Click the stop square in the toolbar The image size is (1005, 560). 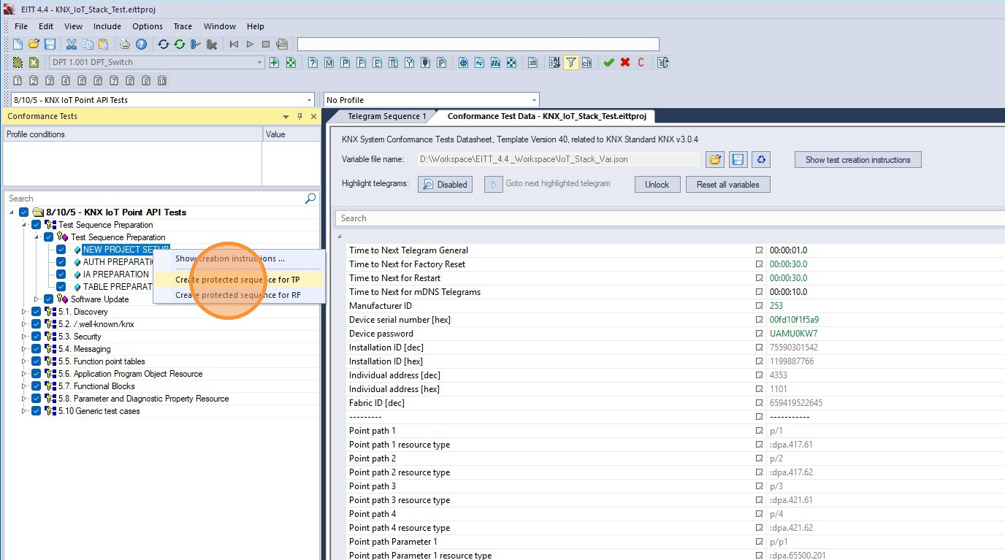click(x=266, y=44)
